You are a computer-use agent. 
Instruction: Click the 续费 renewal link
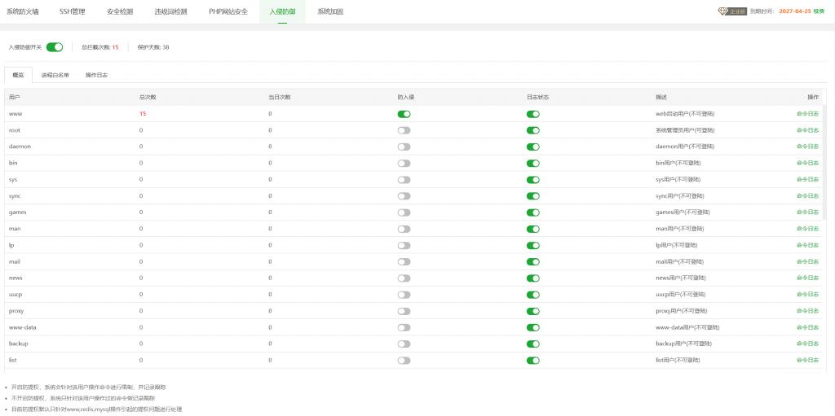point(819,11)
